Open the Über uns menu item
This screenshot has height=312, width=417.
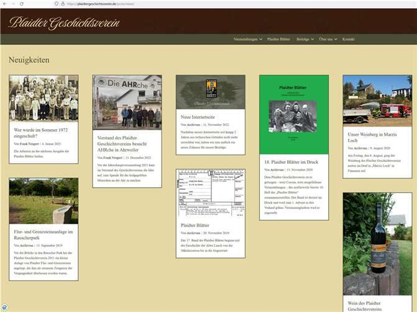326,39
